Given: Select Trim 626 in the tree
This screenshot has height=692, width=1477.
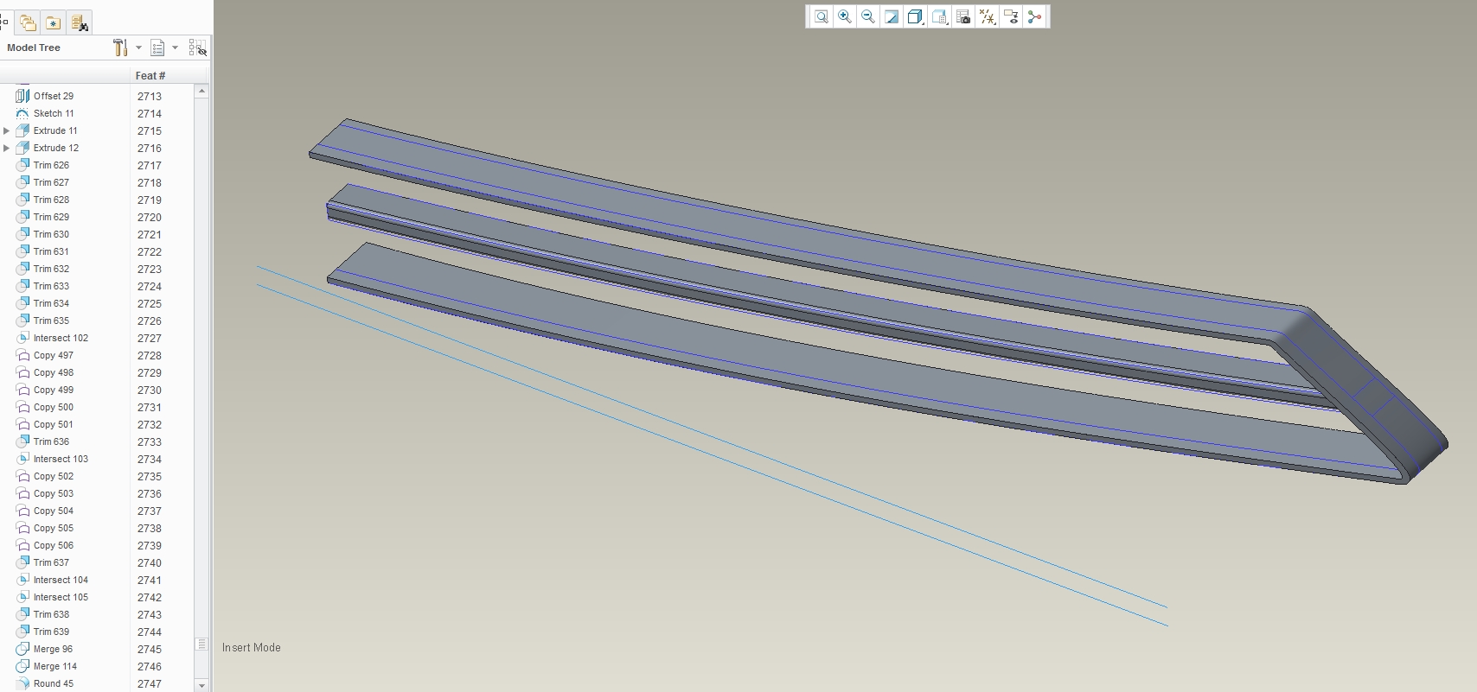Looking at the screenshot, I should click(x=51, y=165).
